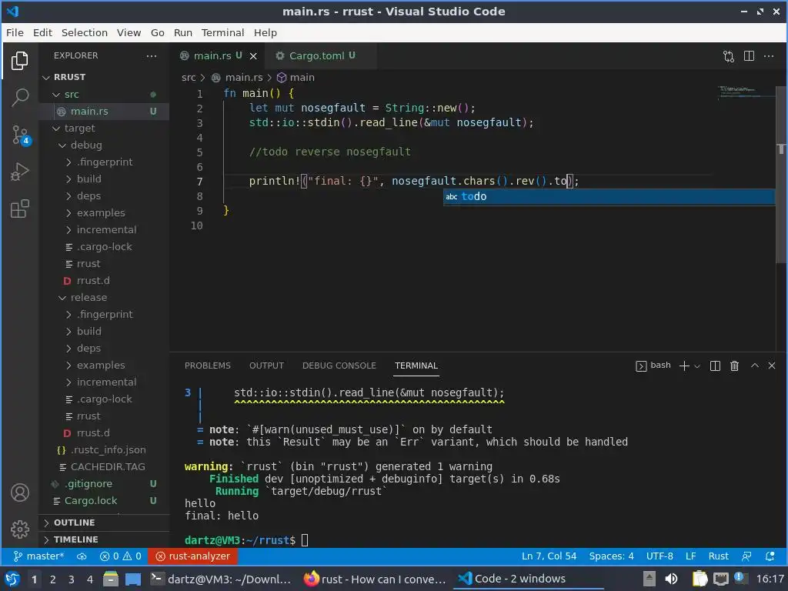Close the terminal panel

click(772, 366)
